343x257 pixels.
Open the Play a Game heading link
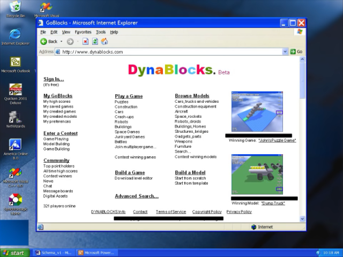click(x=129, y=96)
